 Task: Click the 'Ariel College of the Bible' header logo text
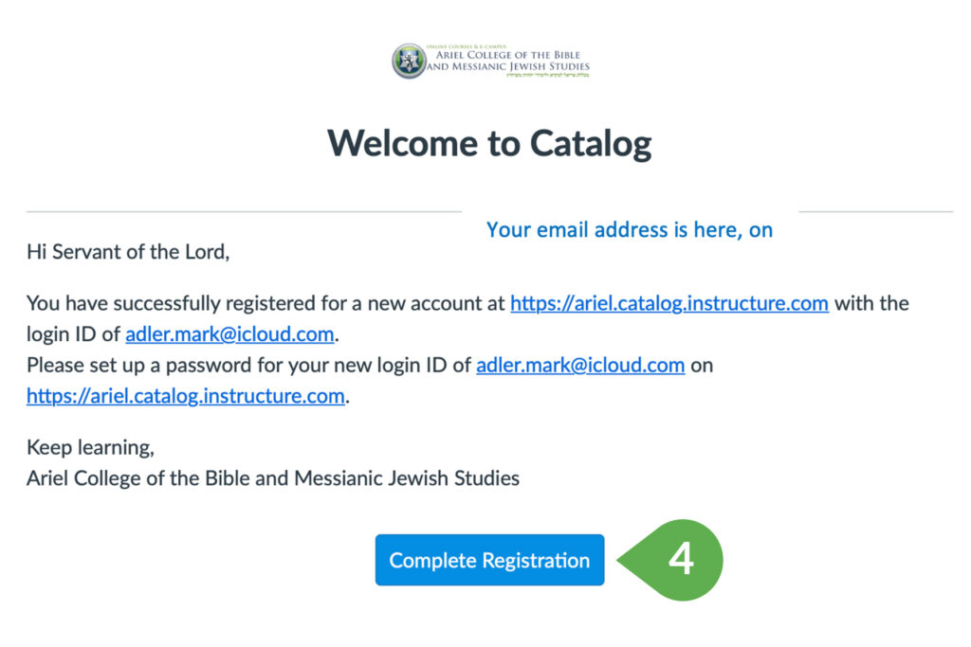pos(508,54)
